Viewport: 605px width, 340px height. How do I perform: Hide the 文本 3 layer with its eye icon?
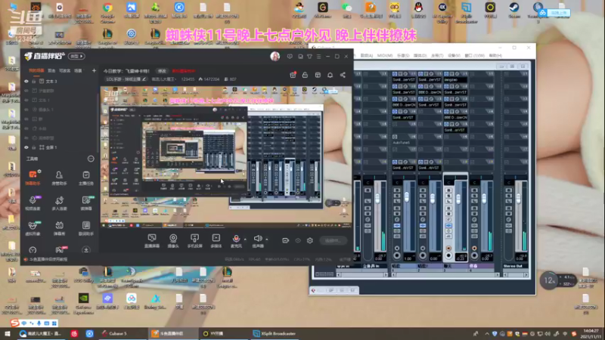26,82
